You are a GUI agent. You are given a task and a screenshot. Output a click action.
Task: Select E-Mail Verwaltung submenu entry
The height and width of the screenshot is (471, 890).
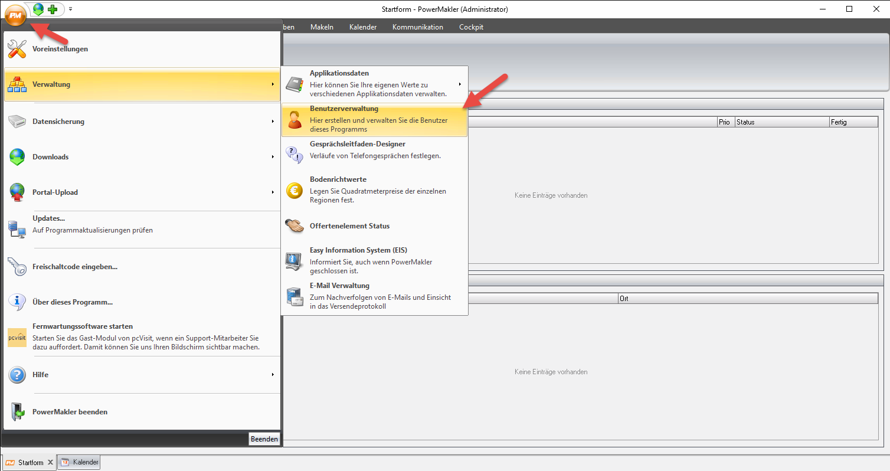(x=375, y=297)
